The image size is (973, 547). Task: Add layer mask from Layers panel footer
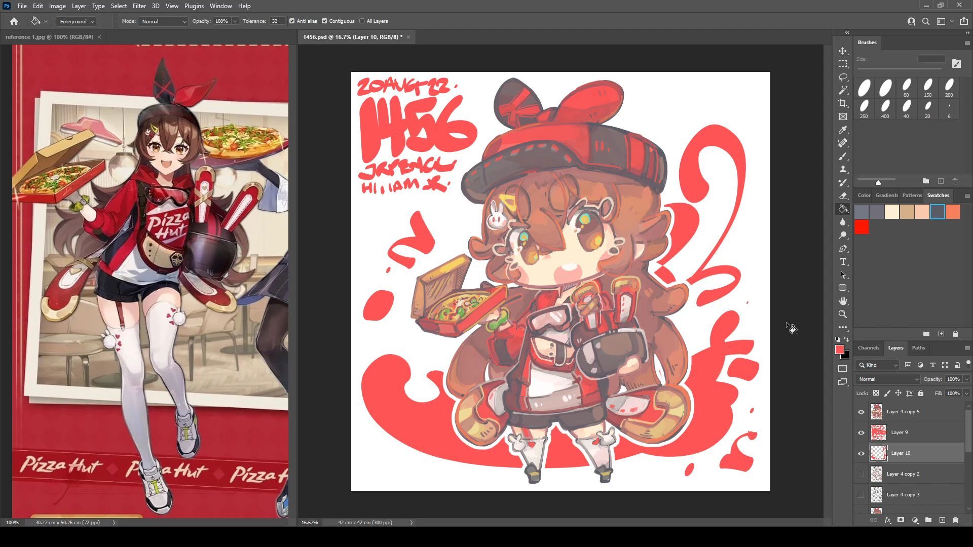pos(901,520)
